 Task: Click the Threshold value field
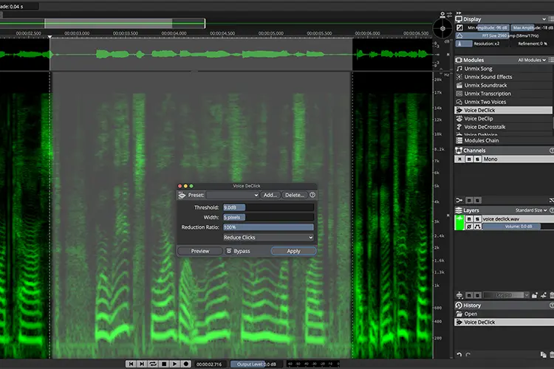pos(268,207)
